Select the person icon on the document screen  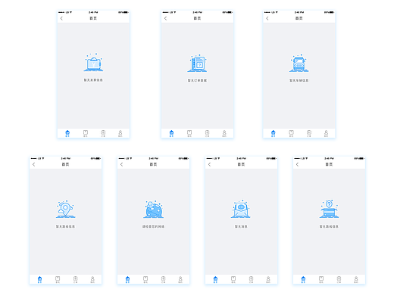(224, 133)
